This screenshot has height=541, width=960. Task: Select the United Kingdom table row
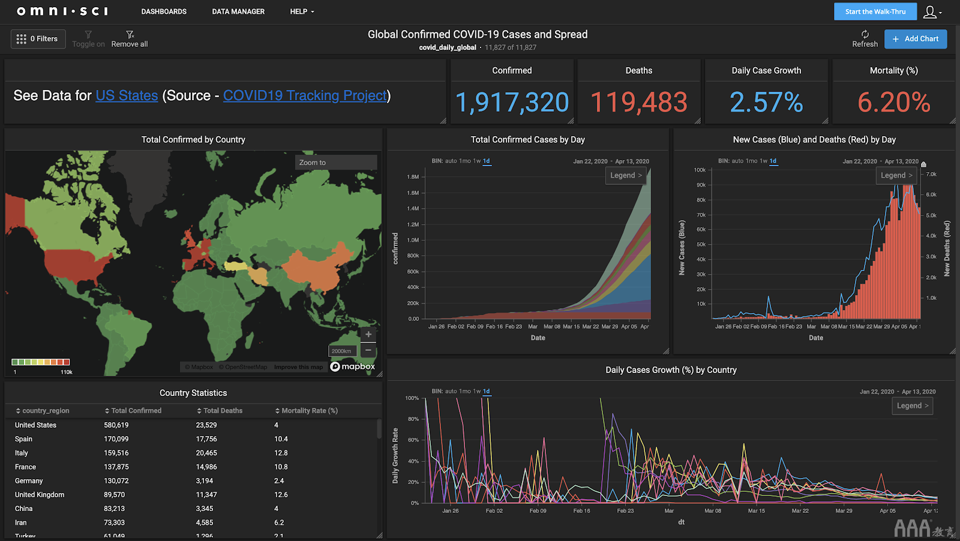pos(191,495)
